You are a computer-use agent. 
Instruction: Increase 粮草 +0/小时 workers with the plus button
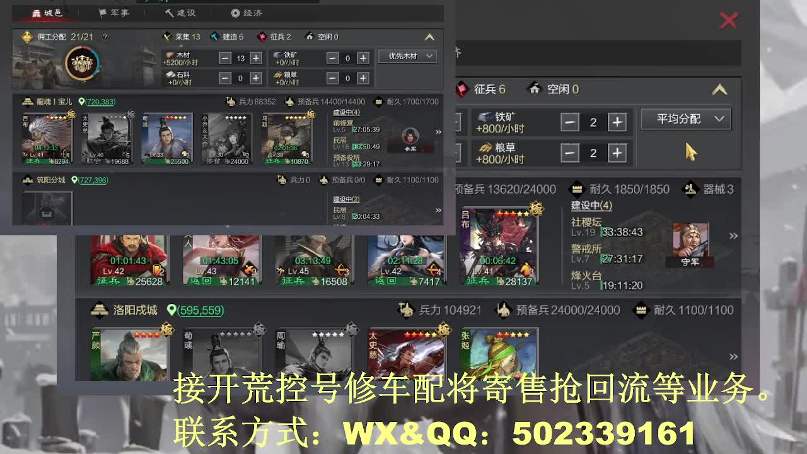[363, 78]
